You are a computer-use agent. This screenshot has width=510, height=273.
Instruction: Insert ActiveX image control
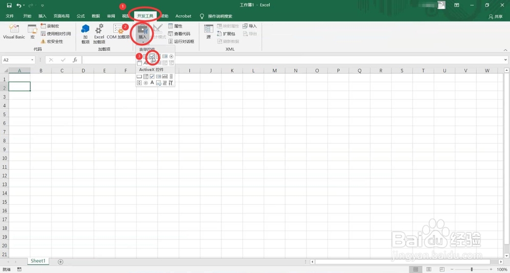tap(159, 83)
